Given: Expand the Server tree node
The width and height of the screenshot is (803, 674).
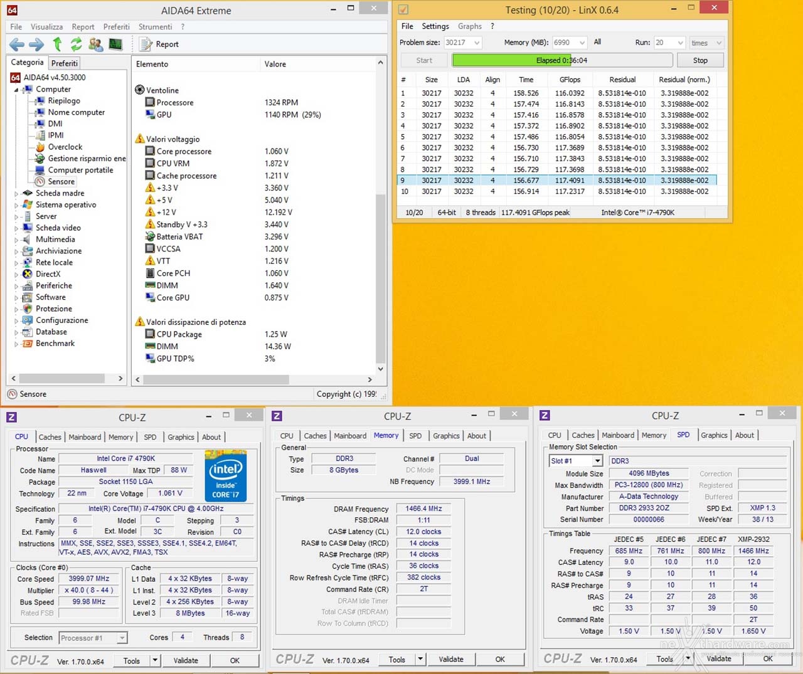Looking at the screenshot, I should [x=16, y=217].
